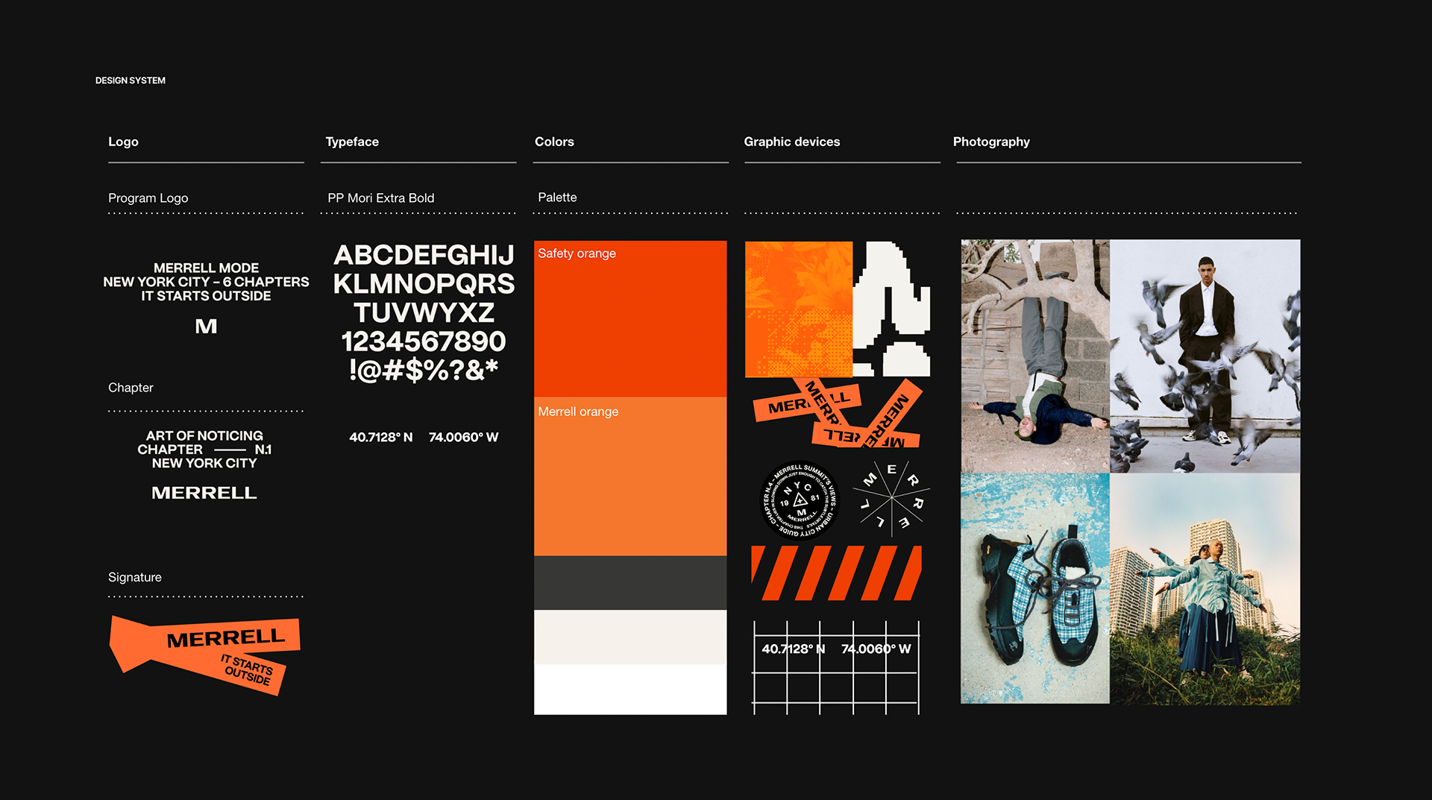1432x800 pixels.
Task: Click the Program Logo subheading
Action: 148,198
